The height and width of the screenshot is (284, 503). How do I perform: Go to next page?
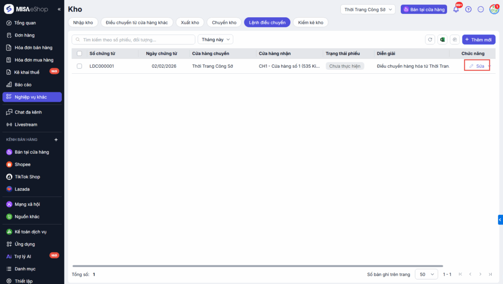pyautogui.click(x=480, y=274)
